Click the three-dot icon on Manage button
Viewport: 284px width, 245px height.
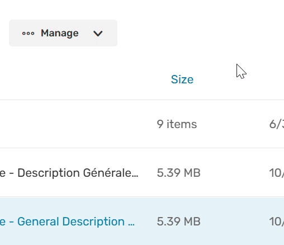[x=28, y=34]
